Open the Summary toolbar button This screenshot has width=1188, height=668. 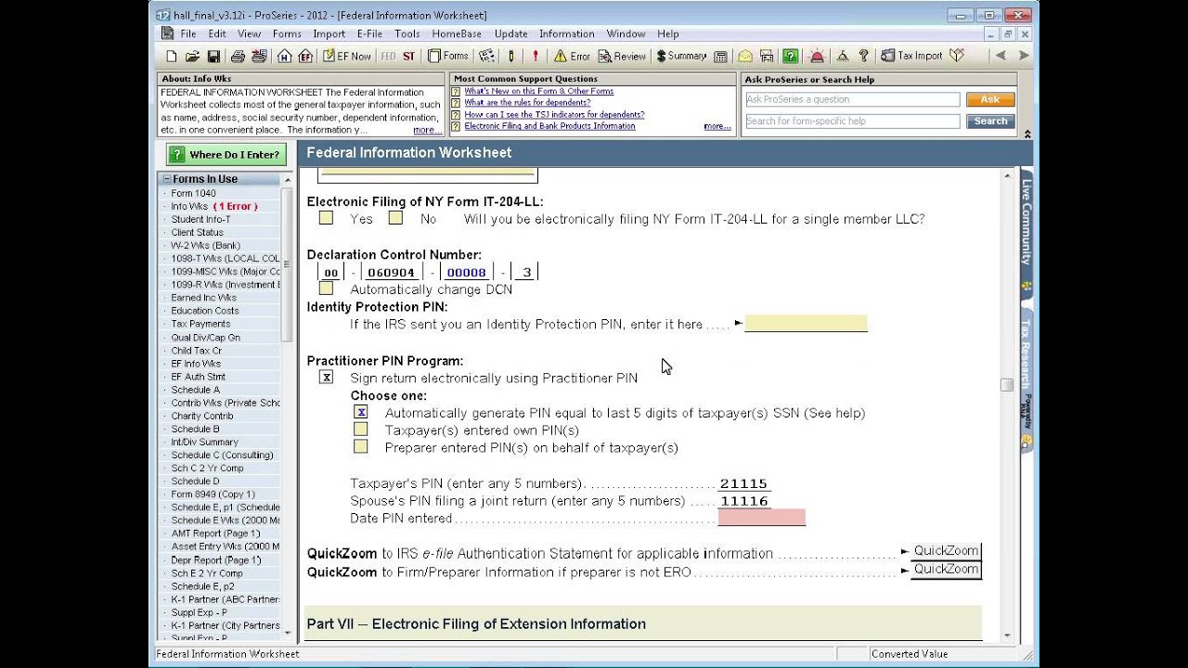click(681, 56)
